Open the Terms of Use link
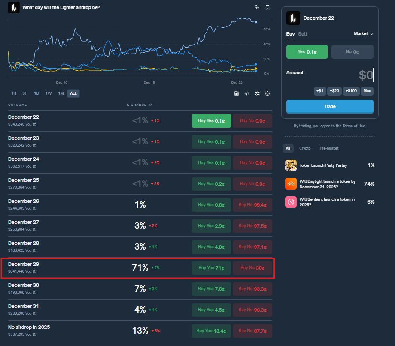This screenshot has height=346, width=395. coord(353,126)
